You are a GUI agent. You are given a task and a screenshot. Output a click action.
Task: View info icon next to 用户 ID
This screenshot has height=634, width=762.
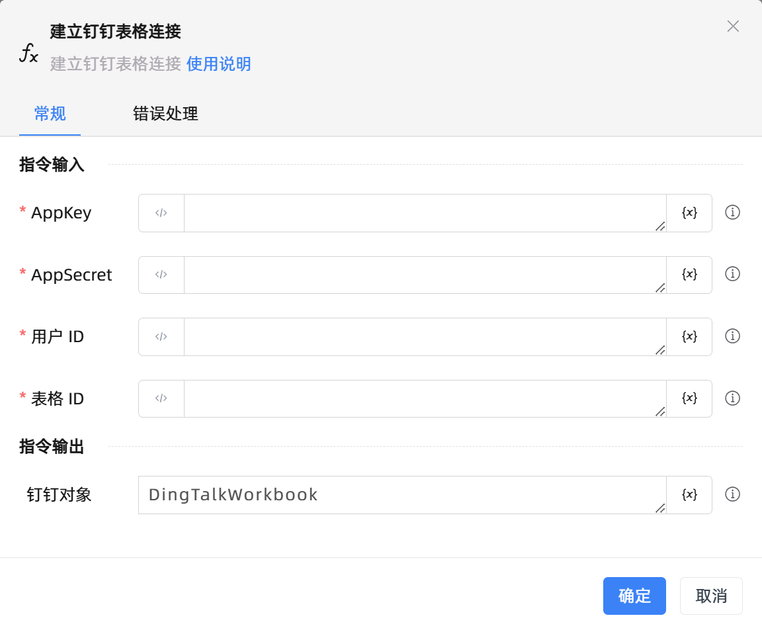pyautogui.click(x=732, y=336)
